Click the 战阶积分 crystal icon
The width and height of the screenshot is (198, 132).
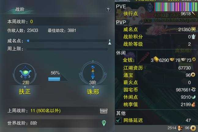pyautogui.click(x=193, y=37)
